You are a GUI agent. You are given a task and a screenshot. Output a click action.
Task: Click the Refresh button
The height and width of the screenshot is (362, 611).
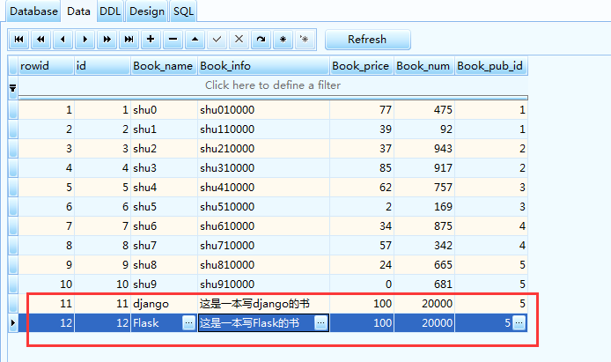pyautogui.click(x=367, y=40)
